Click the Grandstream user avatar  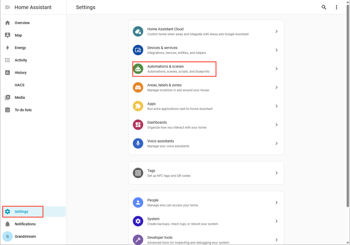[8, 236]
